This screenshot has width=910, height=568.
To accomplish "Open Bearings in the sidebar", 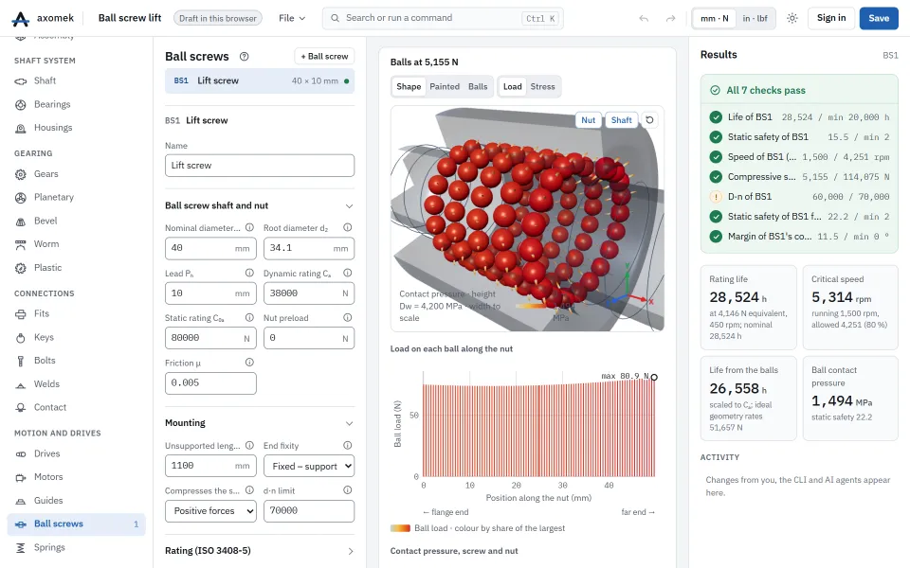I will tap(76, 104).
